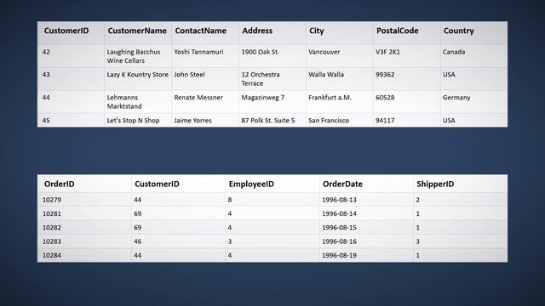Click city cell Frankfurt a.M.
The width and height of the screenshot is (545, 306).
coord(330,98)
